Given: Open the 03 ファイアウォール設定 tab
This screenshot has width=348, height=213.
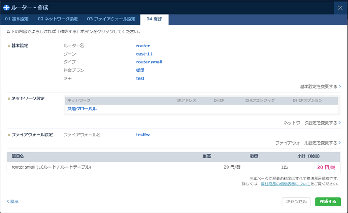Looking at the screenshot, I should [111, 19].
